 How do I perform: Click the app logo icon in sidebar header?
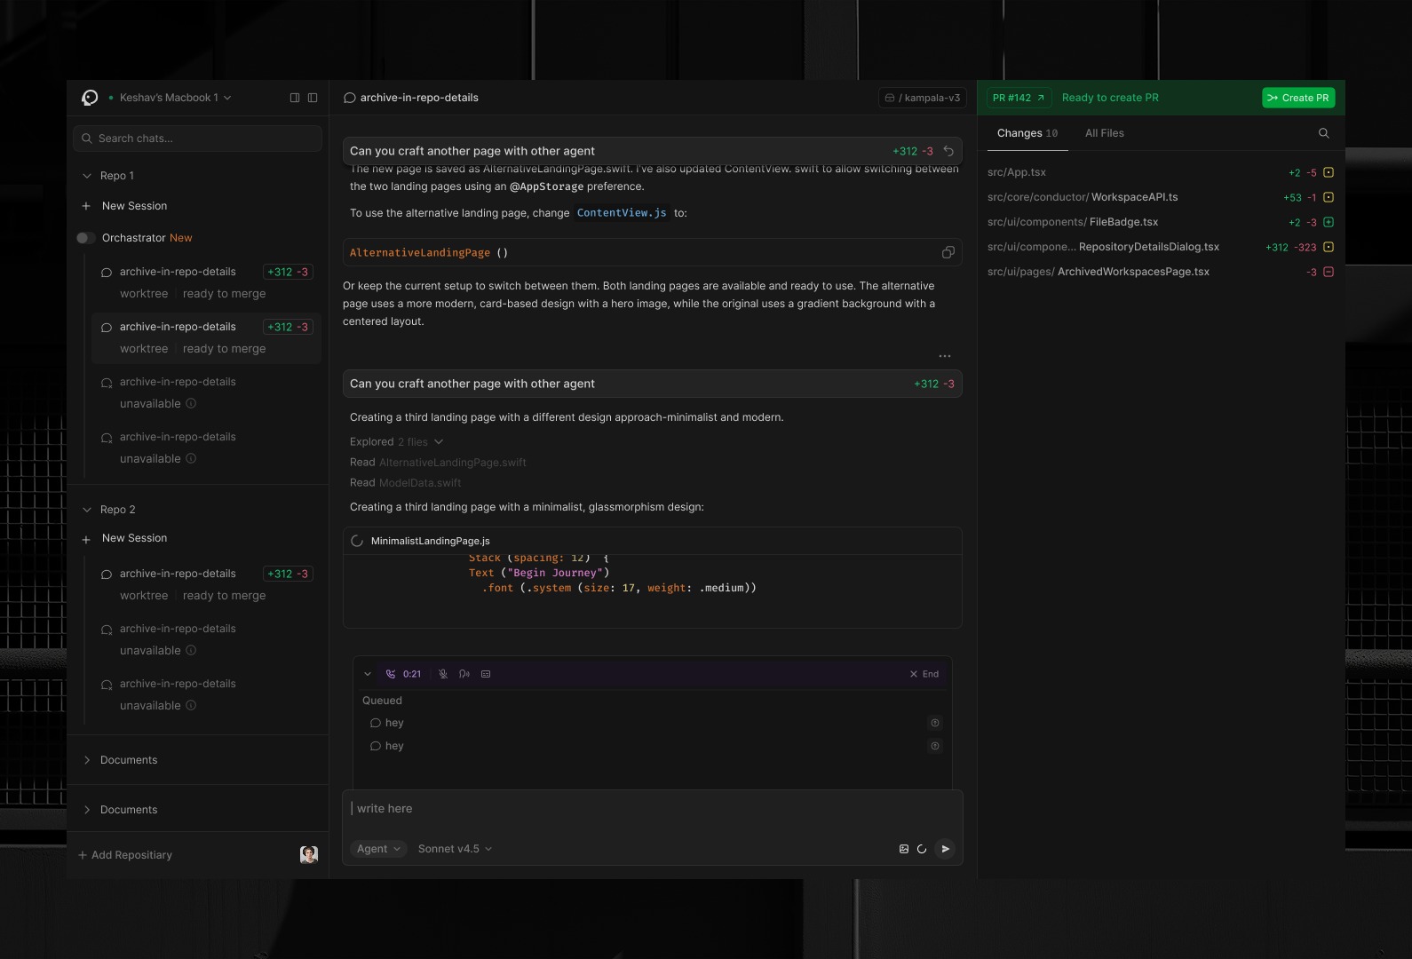pyautogui.click(x=90, y=98)
